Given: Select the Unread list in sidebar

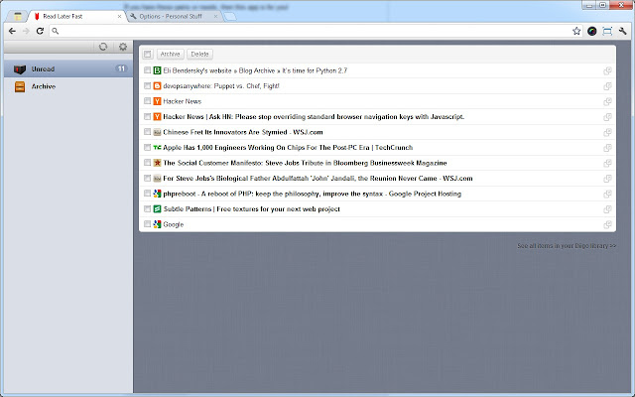Looking at the screenshot, I should pyautogui.click(x=68, y=68).
